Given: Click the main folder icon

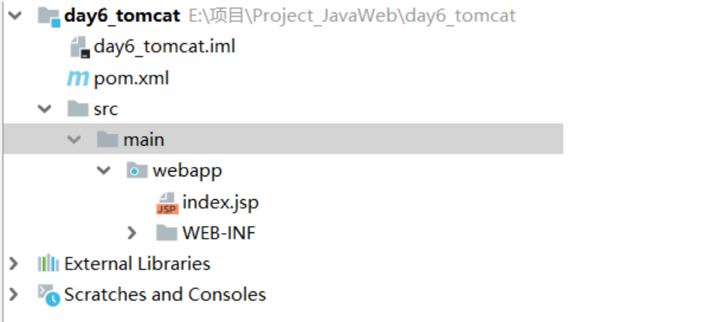Looking at the screenshot, I should pos(108,139).
